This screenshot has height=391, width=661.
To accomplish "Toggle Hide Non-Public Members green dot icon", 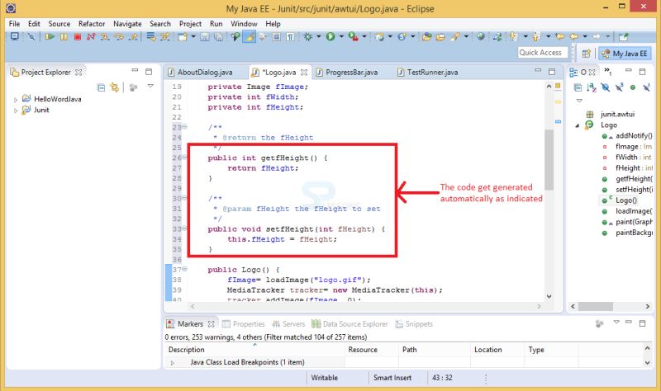I will point(633,87).
